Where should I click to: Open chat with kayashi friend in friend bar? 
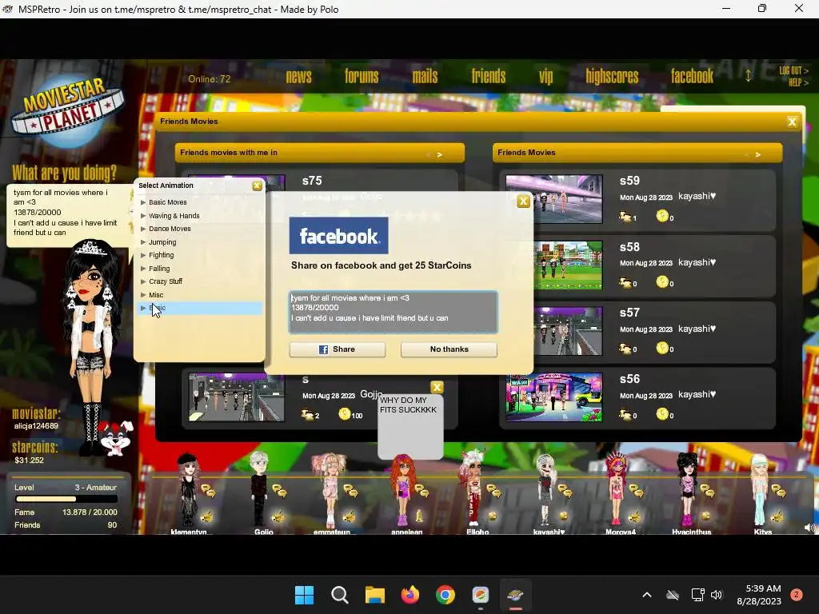(x=565, y=491)
